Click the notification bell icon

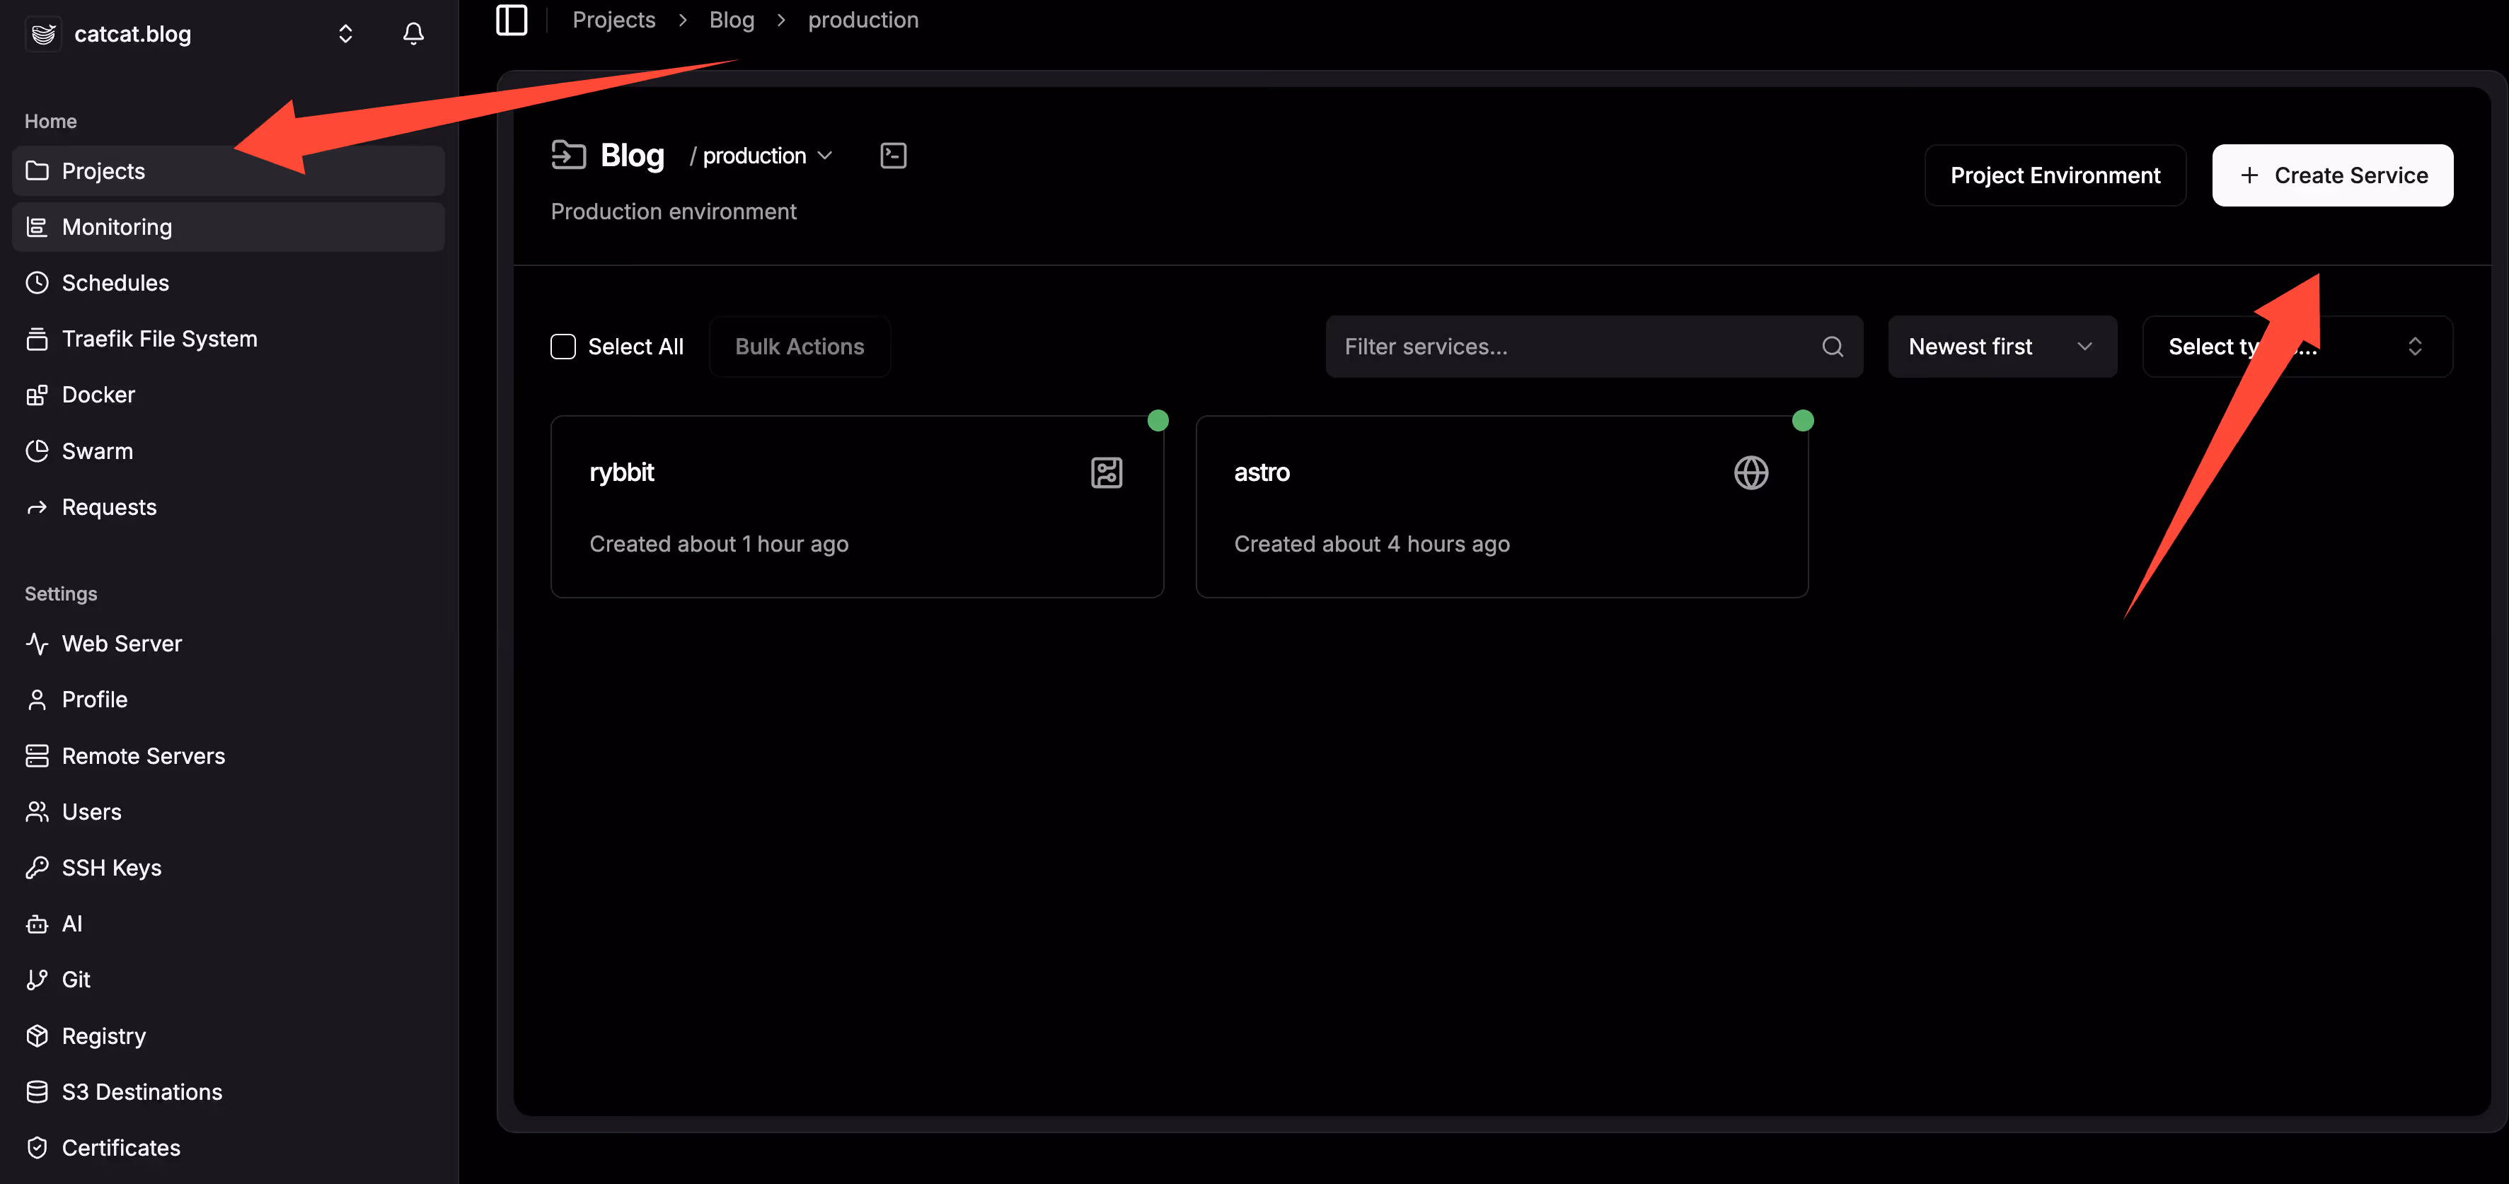pyautogui.click(x=413, y=34)
